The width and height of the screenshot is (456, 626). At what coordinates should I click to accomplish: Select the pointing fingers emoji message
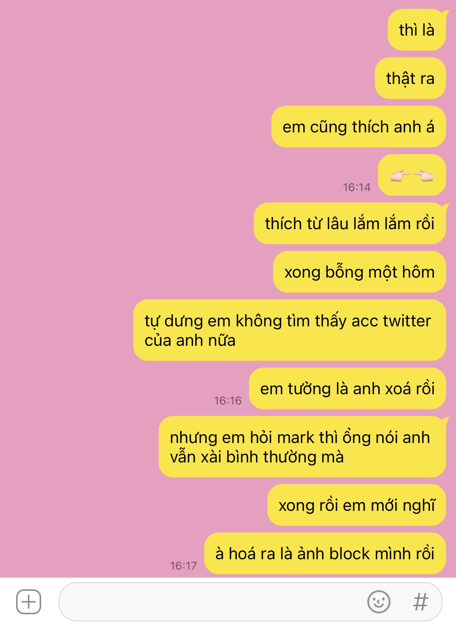pos(412,175)
